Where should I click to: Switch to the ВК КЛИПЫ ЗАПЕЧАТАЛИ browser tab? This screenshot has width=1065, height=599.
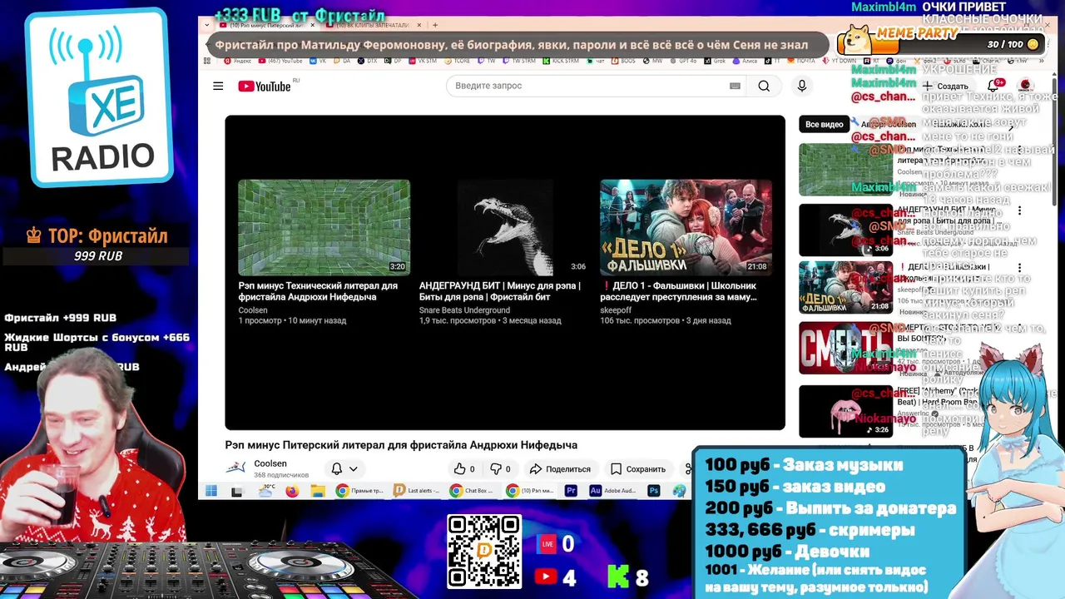[x=372, y=25]
